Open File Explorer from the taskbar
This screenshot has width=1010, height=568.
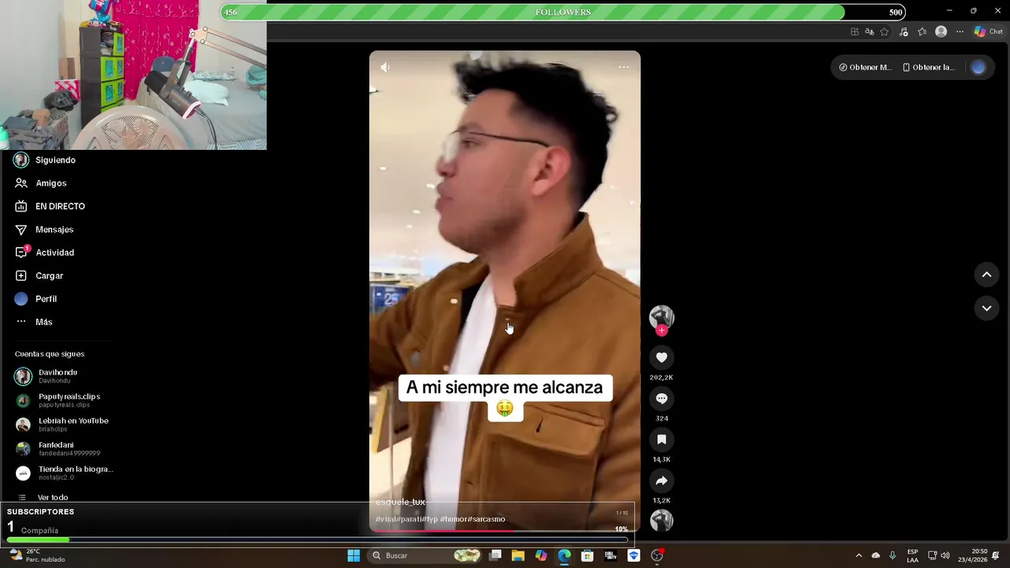(518, 555)
